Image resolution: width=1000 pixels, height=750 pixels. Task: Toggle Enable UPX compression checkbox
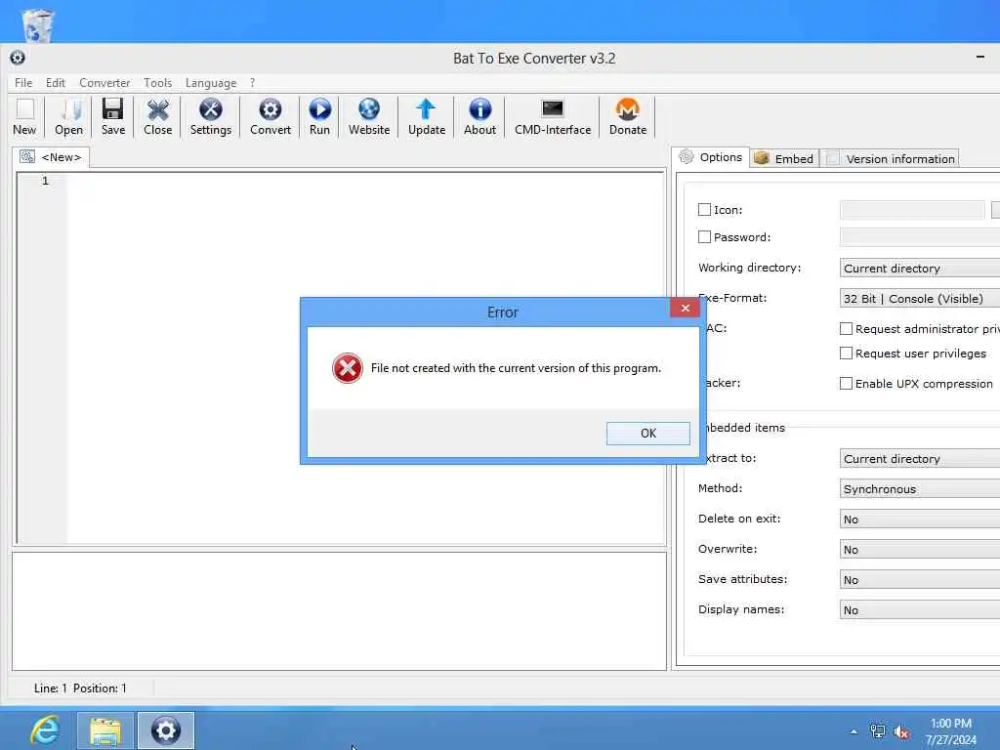click(x=846, y=383)
